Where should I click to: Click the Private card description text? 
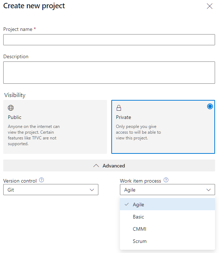point(138,132)
